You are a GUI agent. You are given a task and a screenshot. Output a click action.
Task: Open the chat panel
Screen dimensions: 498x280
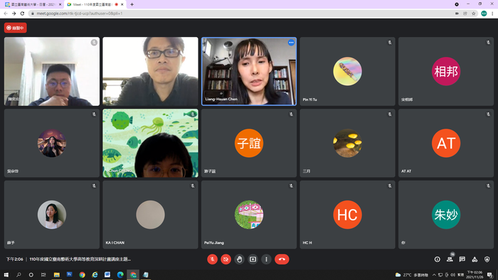[x=462, y=259]
